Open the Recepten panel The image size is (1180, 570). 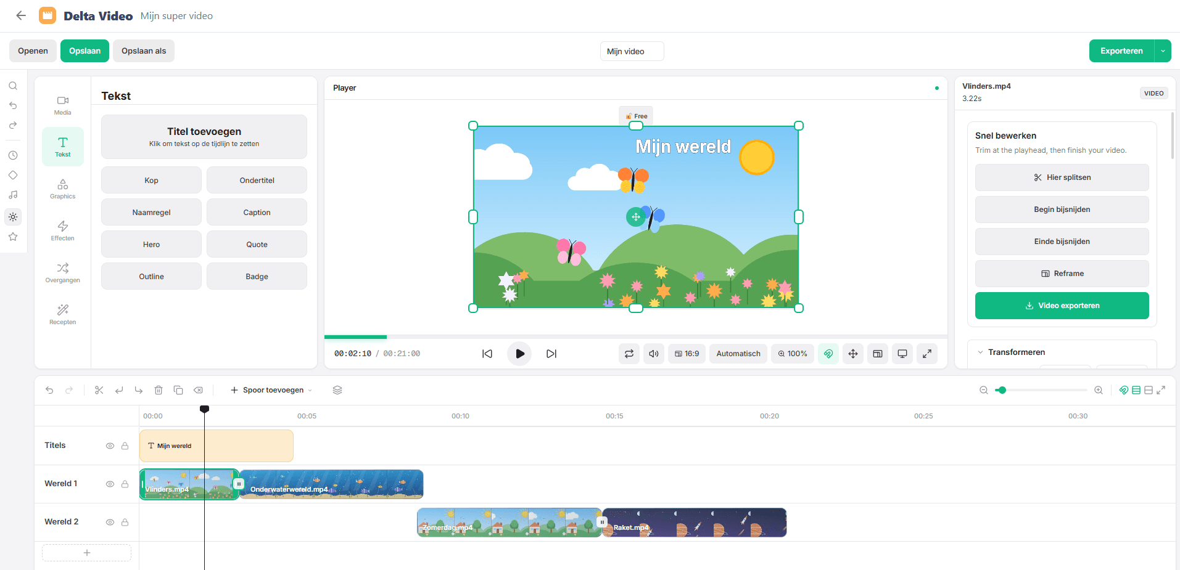[62, 315]
